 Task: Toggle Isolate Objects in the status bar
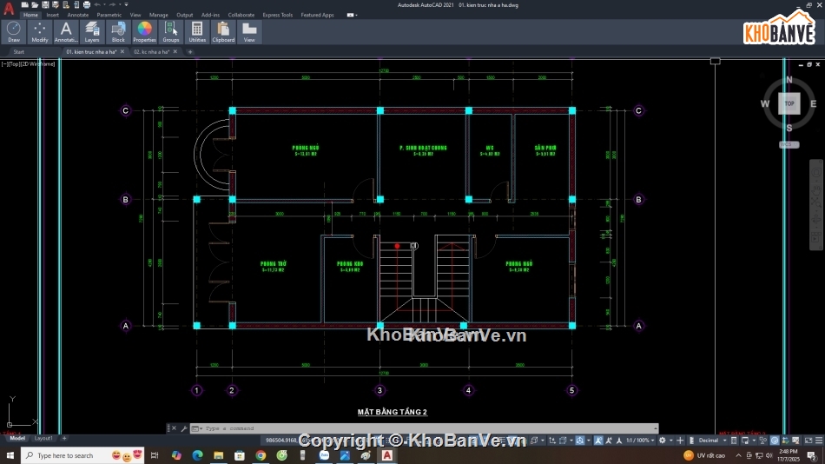(x=763, y=441)
